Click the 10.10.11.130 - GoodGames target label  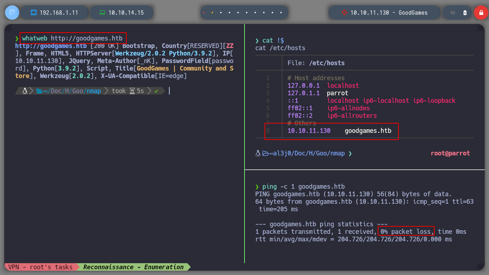click(x=389, y=13)
